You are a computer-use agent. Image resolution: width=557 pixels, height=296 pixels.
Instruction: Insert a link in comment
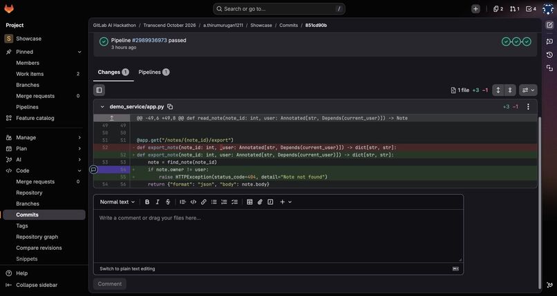tap(204, 201)
